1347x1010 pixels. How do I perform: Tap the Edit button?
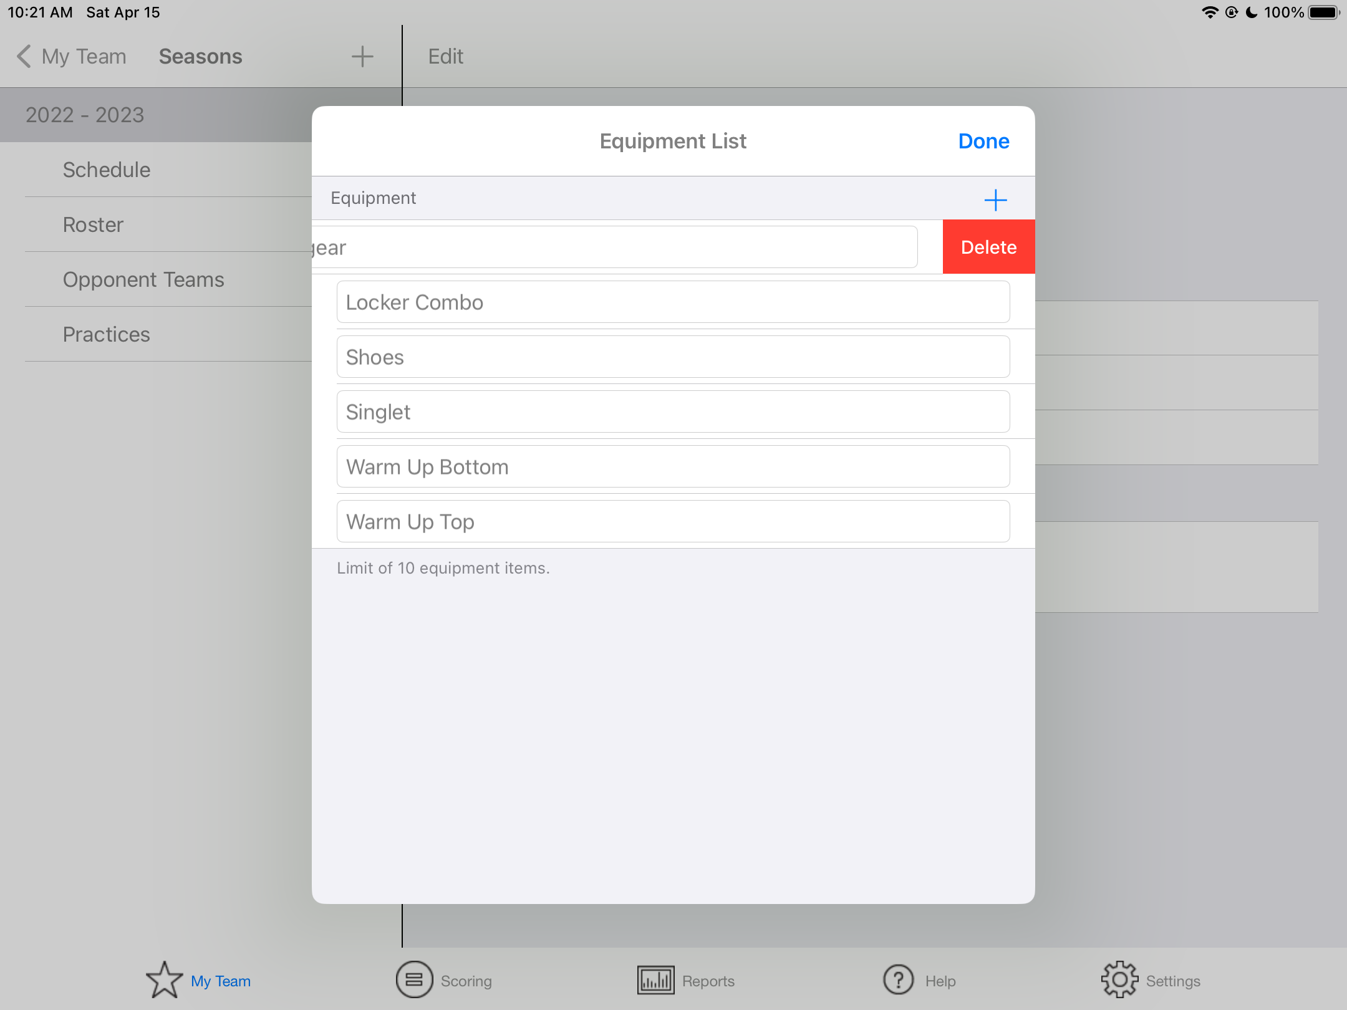click(445, 57)
